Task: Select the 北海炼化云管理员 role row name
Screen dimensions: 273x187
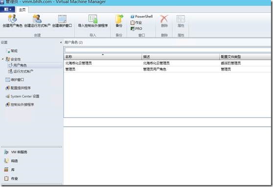Action: pos(78,63)
